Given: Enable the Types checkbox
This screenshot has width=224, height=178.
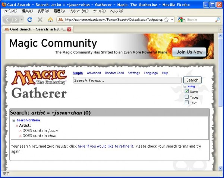Looking at the screenshot, I should [x=187, y=97].
